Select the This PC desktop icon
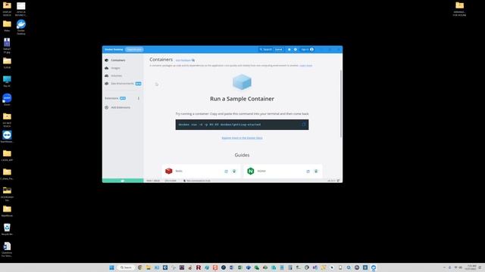 [7, 82]
